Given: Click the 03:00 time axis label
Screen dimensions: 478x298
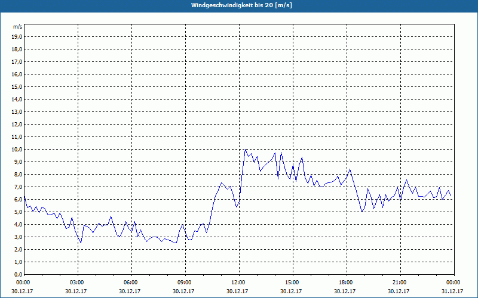Looking at the screenshot, I should tap(78, 283).
